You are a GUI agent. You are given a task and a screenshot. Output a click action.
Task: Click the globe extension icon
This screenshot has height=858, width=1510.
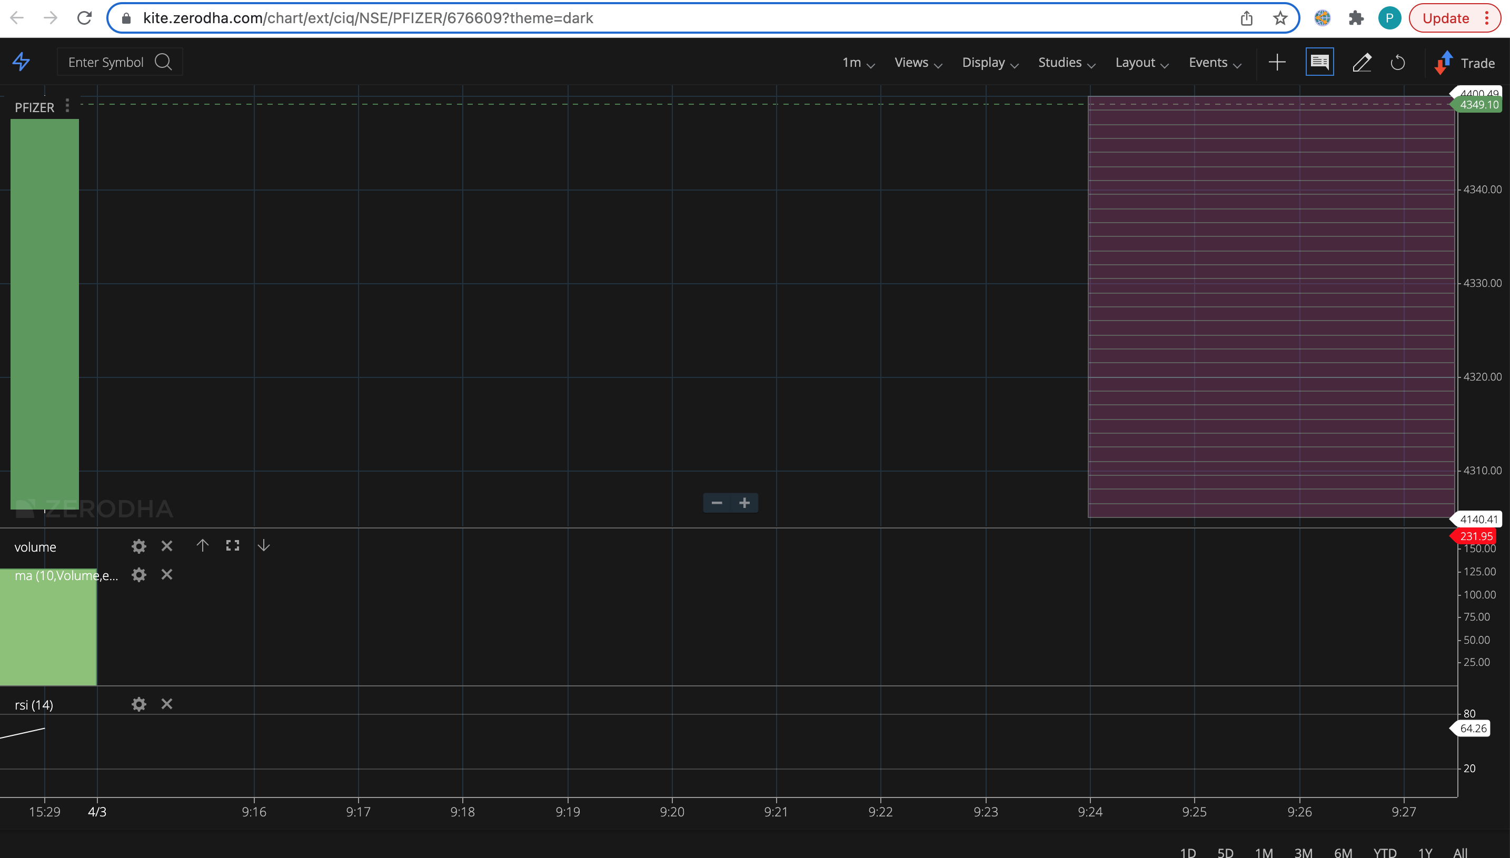(1322, 18)
